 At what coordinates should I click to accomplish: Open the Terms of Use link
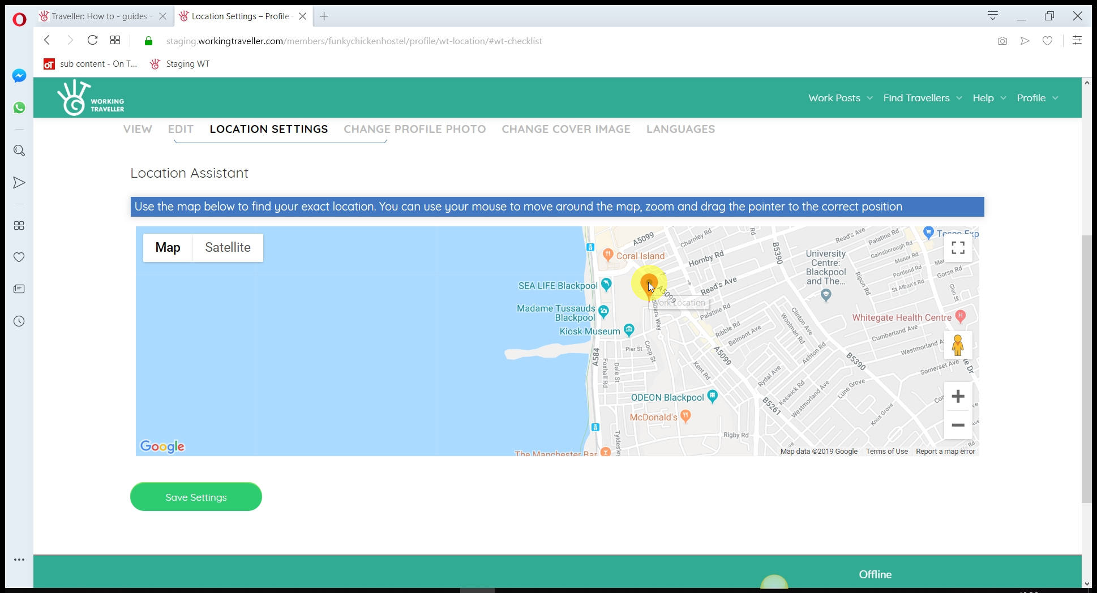886,452
